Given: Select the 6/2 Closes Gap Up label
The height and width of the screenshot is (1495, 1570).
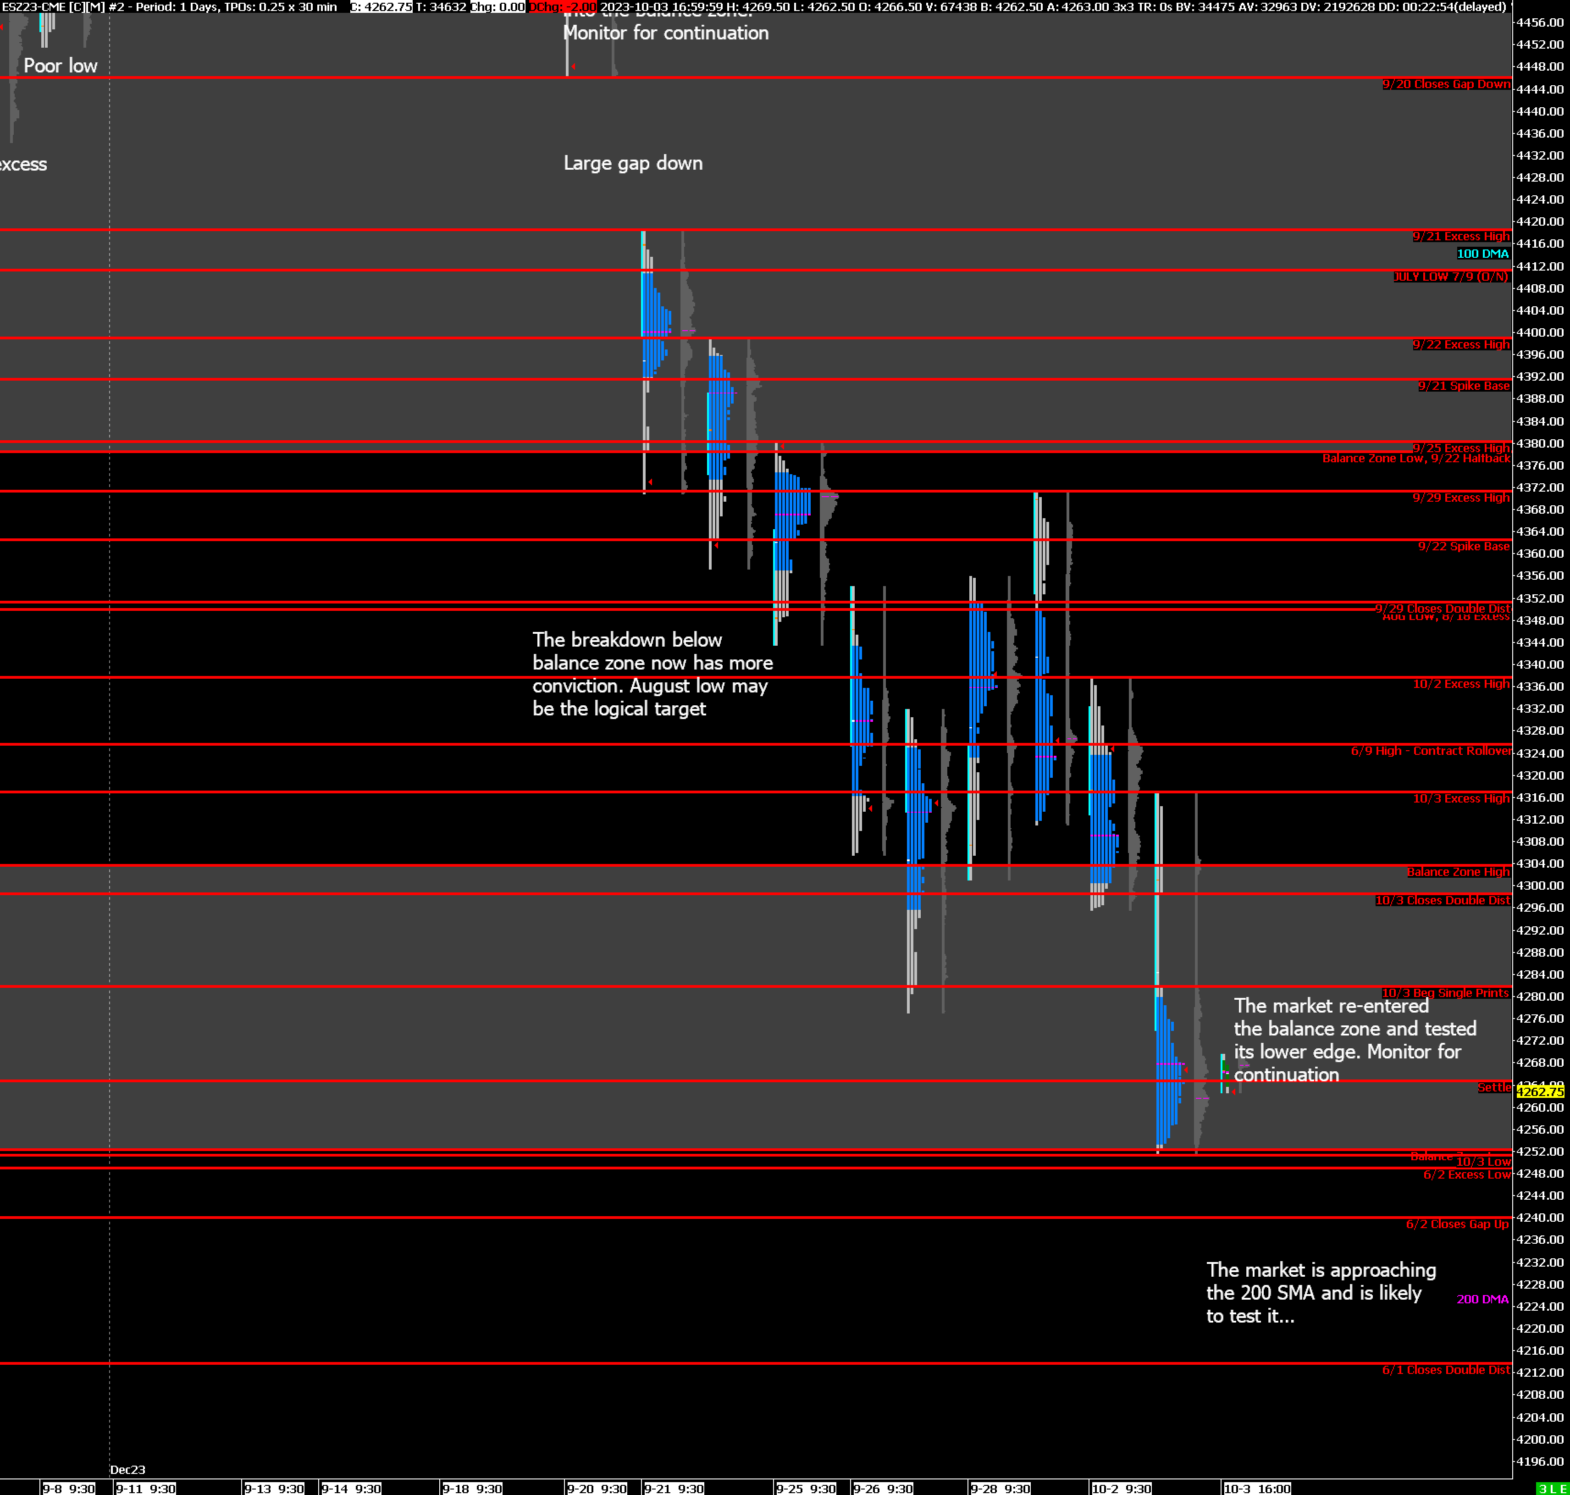Looking at the screenshot, I should tap(1457, 1224).
